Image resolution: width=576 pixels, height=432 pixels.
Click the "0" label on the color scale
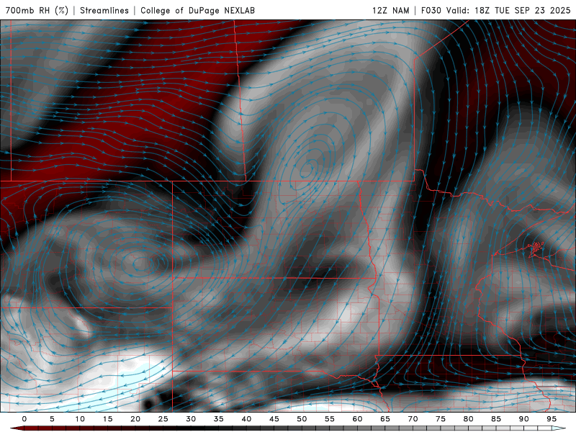tap(24, 419)
